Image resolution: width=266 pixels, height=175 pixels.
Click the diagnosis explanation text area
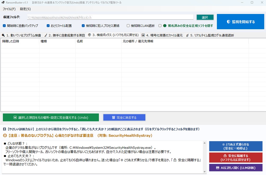click(x=102, y=157)
